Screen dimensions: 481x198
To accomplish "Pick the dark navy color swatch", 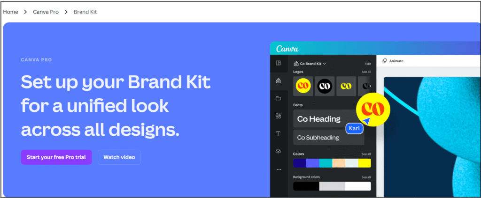I will click(x=300, y=163).
